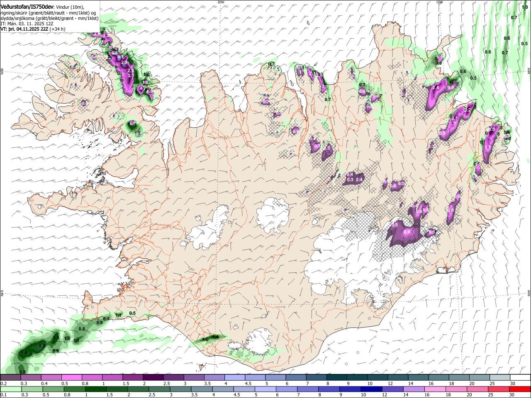
Task: Click the 2.2 rain value offshore southwest
Action: pyautogui.click(x=42, y=346)
